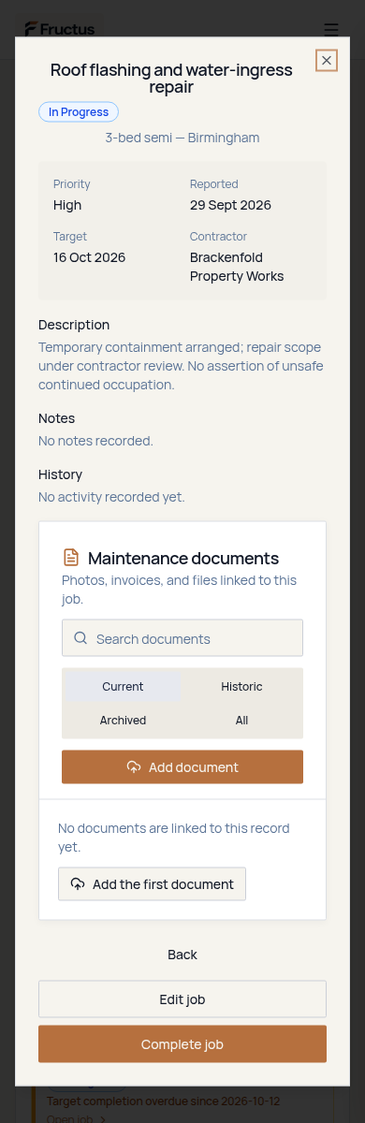
Task: Focus the Search documents field
Action: click(182, 638)
